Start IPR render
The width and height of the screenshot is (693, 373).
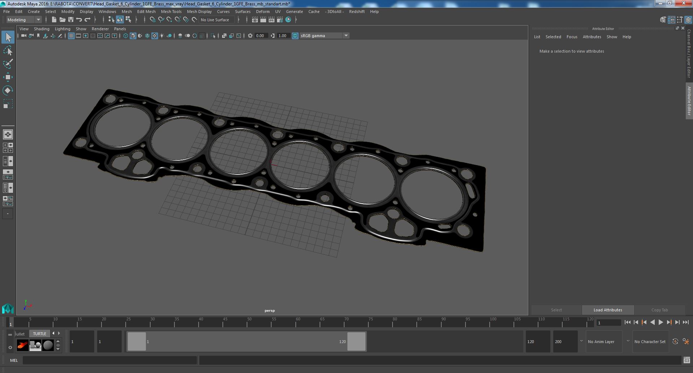272,20
